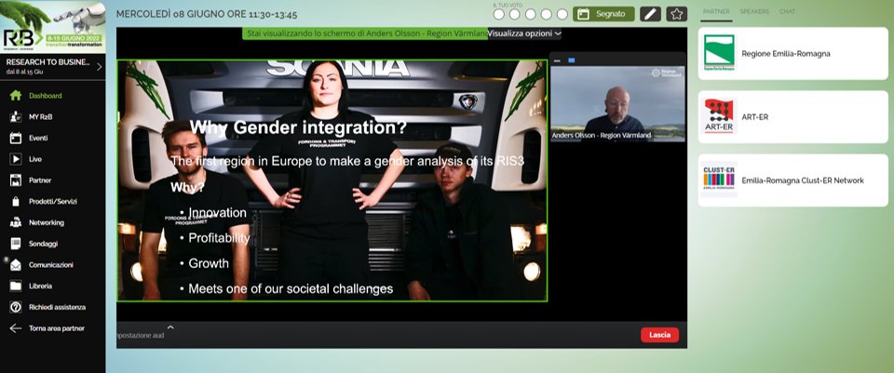Expand the Research to Business event chevron
The image size is (894, 373).
click(100, 67)
